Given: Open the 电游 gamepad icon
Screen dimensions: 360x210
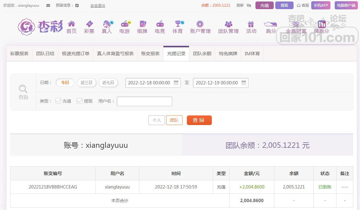Looking at the screenshot, I should 125,24.
